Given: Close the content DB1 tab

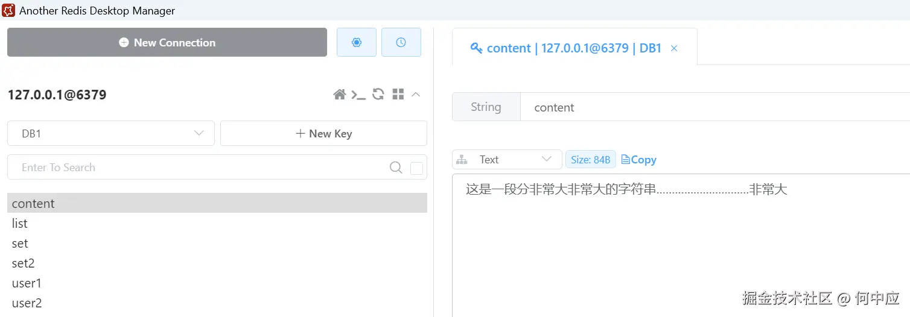Looking at the screenshot, I should 674,48.
